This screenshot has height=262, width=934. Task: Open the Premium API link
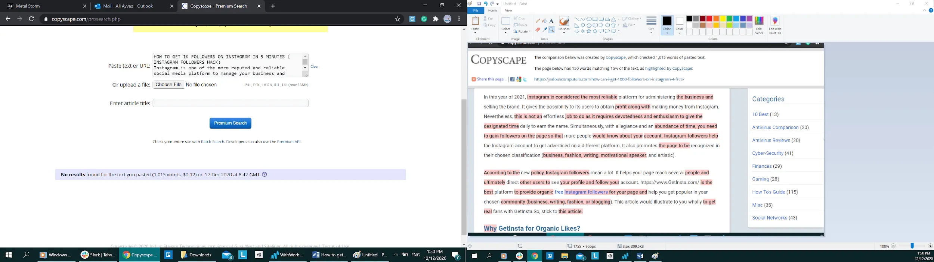pyautogui.click(x=289, y=142)
